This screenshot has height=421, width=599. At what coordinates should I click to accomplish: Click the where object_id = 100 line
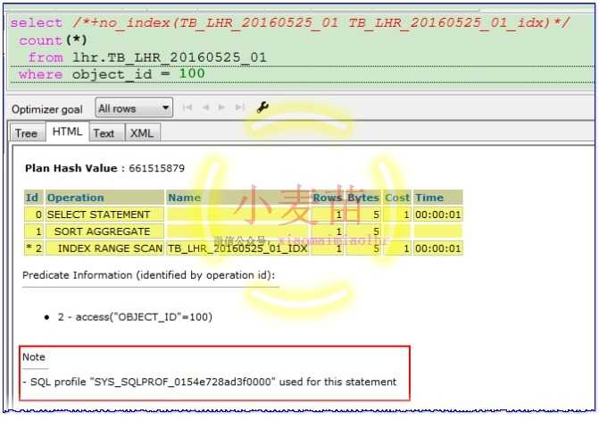pyautogui.click(x=112, y=74)
